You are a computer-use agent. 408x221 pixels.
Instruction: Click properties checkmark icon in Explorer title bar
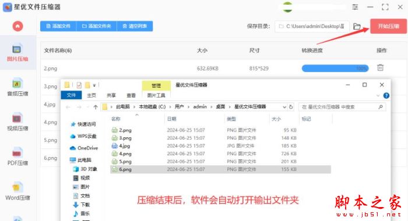click(x=79, y=85)
